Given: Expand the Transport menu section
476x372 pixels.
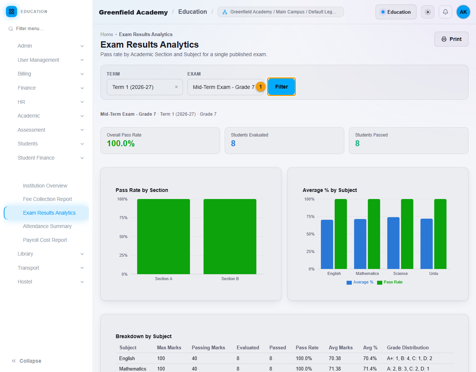Looking at the screenshot, I should pyautogui.click(x=51, y=268).
